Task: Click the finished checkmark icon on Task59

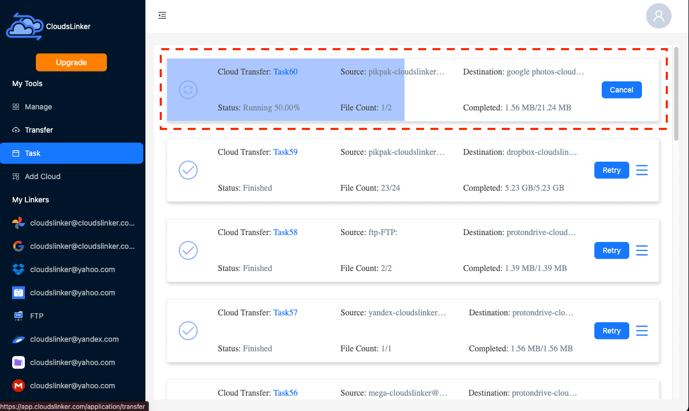Action: (188, 170)
